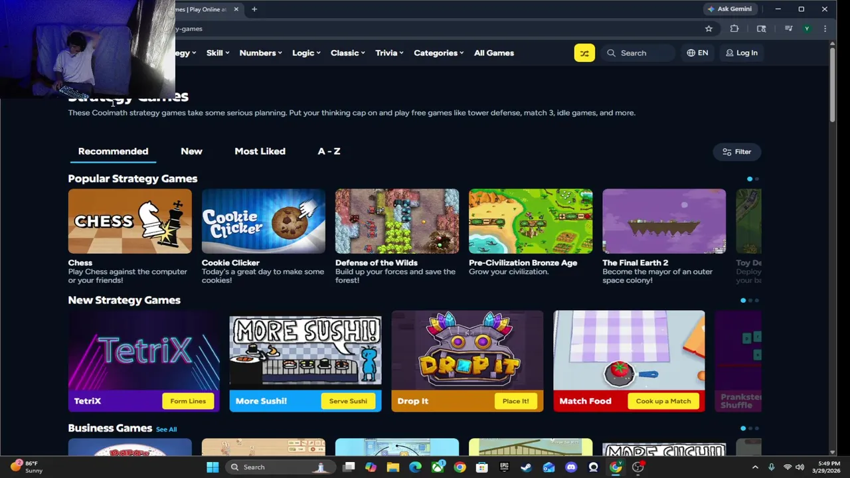The height and width of the screenshot is (478, 850).
Task: Open the Chess game thumbnail
Action: click(x=129, y=221)
